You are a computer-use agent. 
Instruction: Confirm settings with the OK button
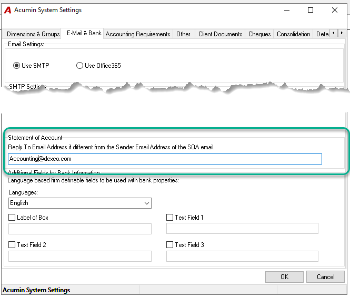(x=284, y=277)
